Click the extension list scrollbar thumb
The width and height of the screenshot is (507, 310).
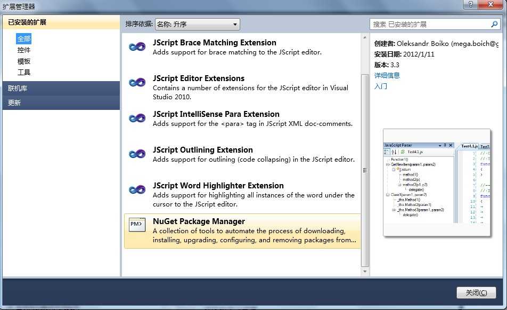[365, 170]
